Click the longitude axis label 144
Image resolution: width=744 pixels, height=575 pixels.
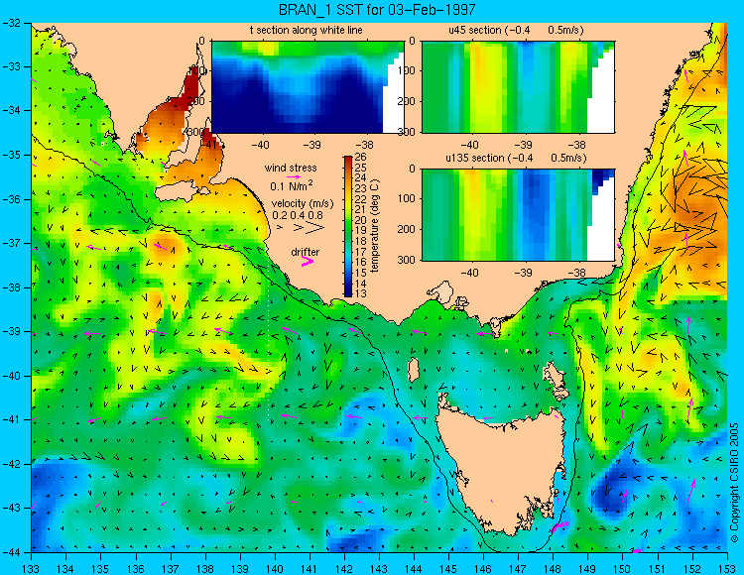tap(414, 569)
